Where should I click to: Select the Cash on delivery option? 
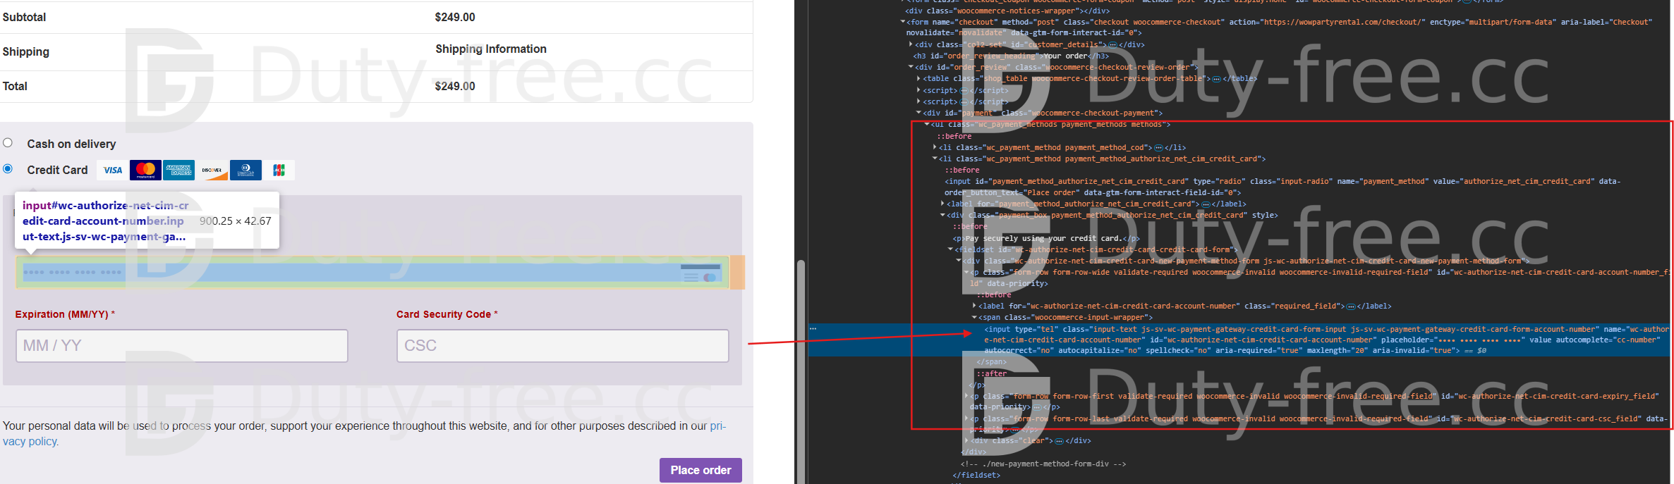point(8,143)
